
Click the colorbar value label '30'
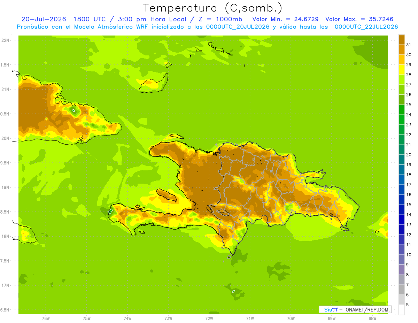(409, 55)
